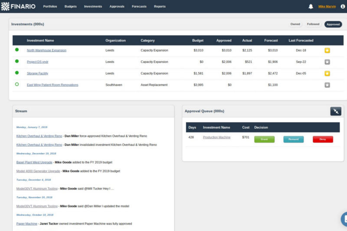Open Mike Marvin user menu
Image resolution: width=347 pixels, height=231 pixels.
(x=327, y=7)
